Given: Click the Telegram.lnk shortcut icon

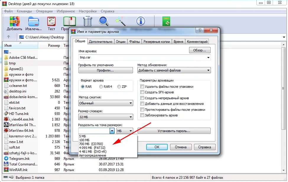Looking at the screenshot, I should 6,158.
